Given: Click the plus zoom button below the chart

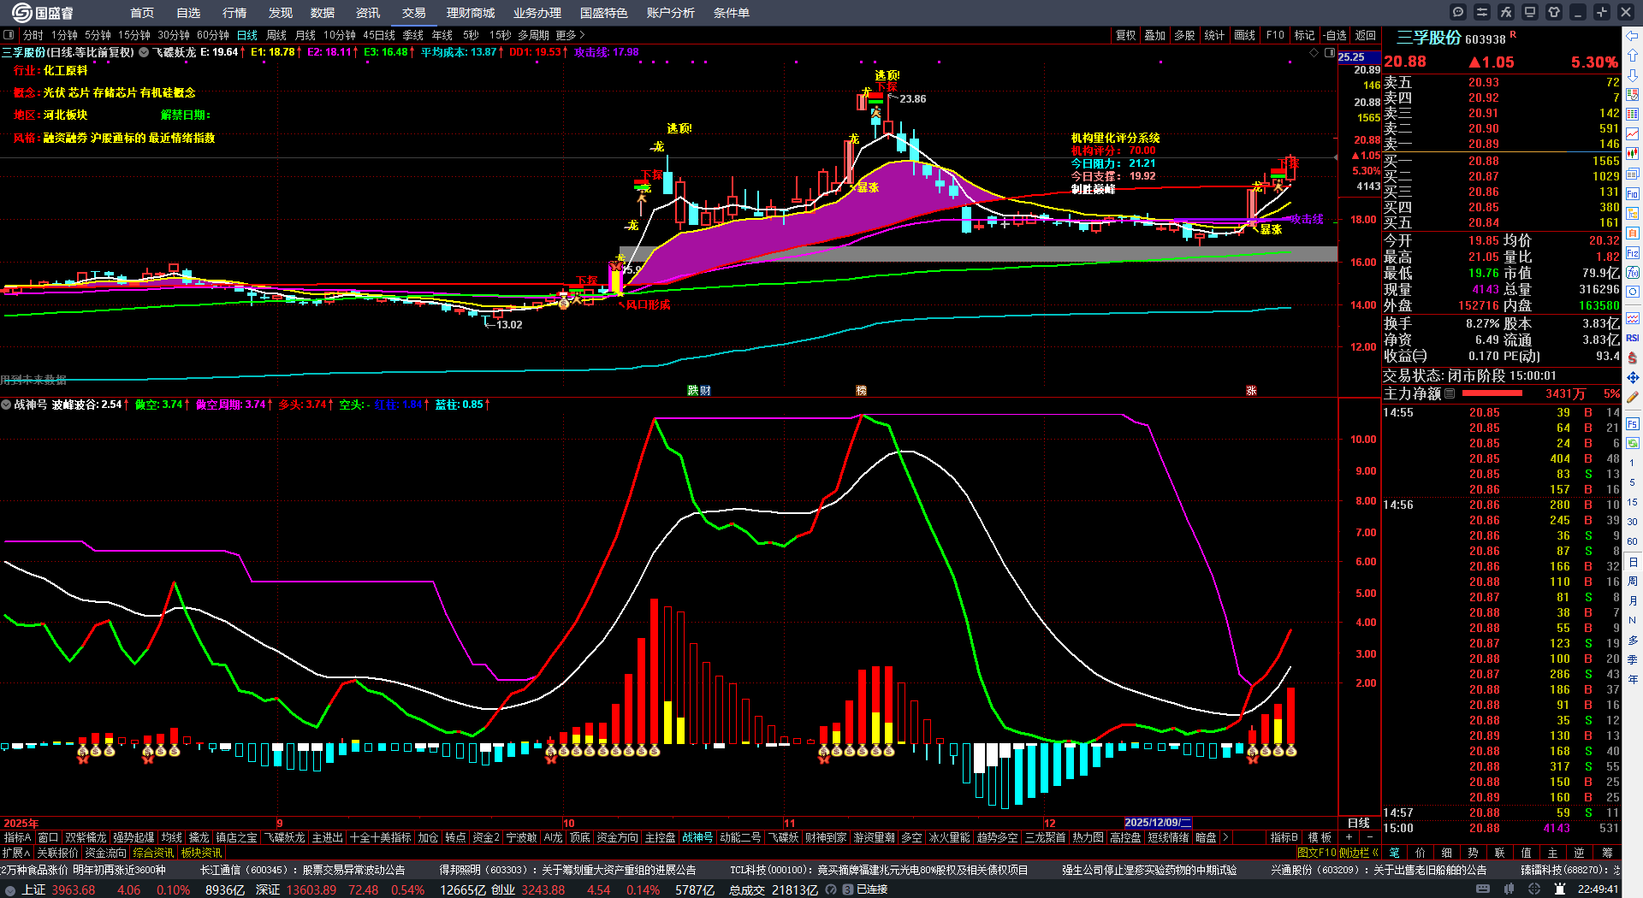Looking at the screenshot, I should tap(1349, 837).
